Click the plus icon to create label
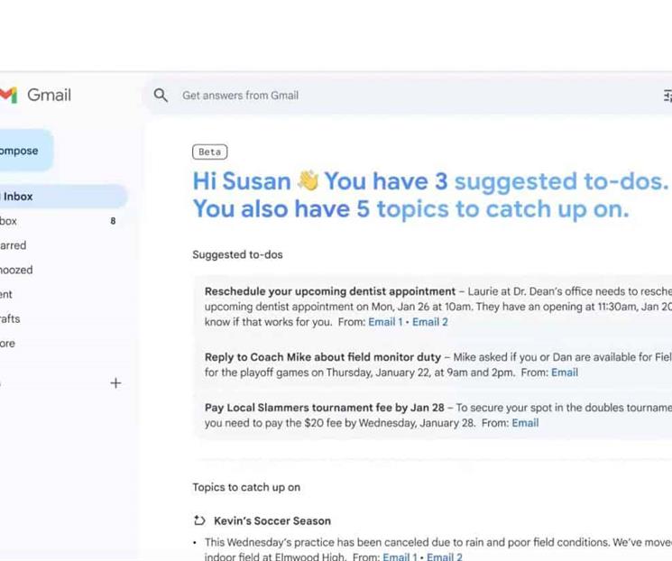The height and width of the screenshot is (561, 672). [115, 383]
